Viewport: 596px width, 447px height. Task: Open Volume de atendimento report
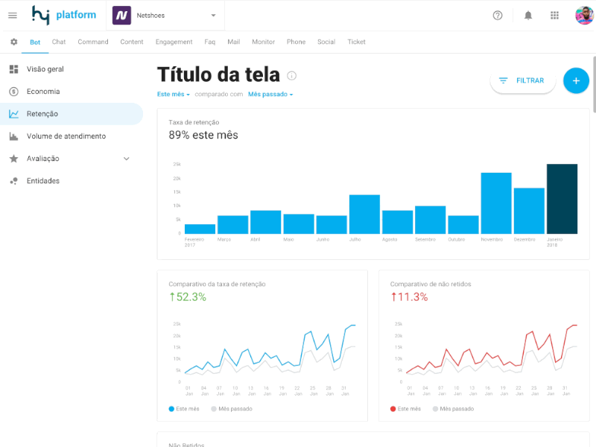pyautogui.click(x=12, y=136)
